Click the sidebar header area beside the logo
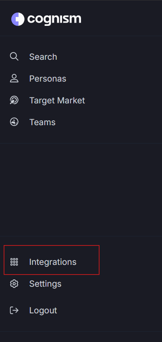The image size is (162, 342). click(x=122, y=19)
